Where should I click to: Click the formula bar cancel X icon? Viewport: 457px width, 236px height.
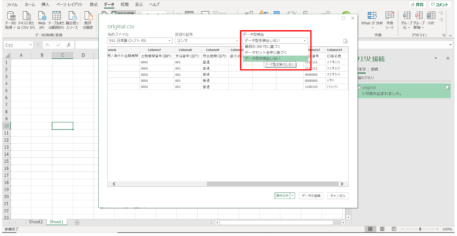coord(48,45)
